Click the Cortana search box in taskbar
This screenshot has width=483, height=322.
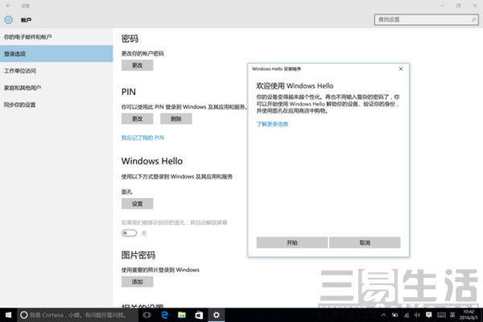(x=77, y=315)
